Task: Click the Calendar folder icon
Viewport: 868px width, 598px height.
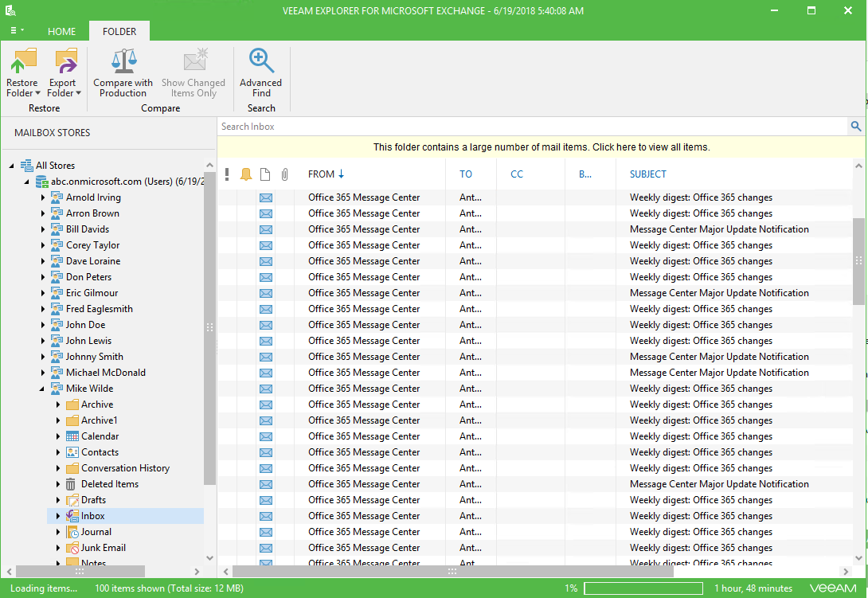Action: click(72, 436)
